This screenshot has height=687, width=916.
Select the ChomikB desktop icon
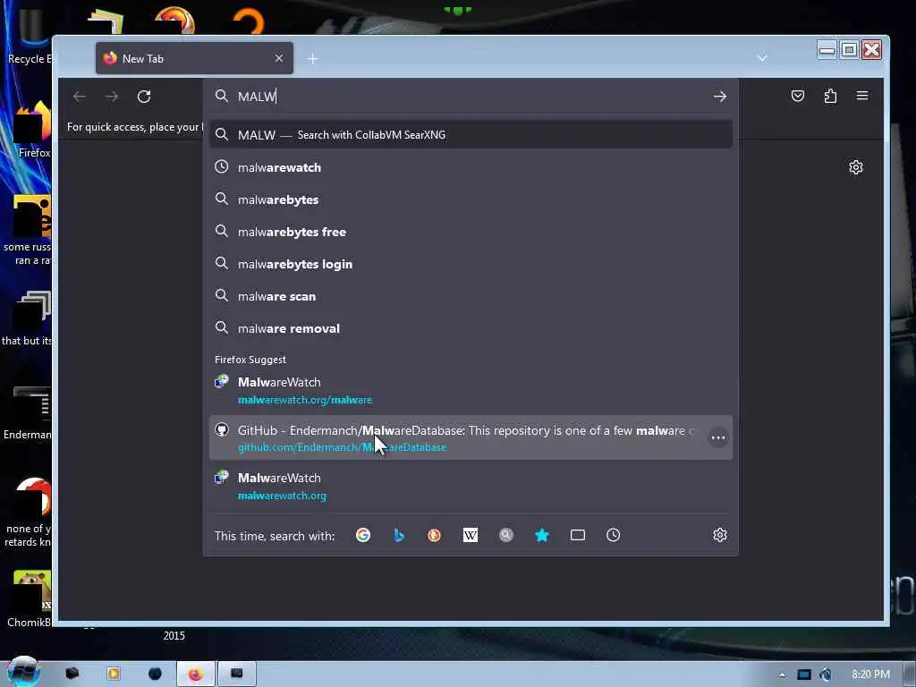pos(30,598)
